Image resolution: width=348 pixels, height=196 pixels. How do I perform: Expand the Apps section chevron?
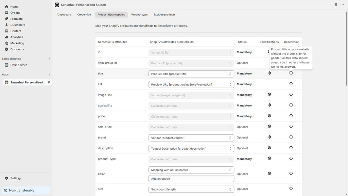tap(49, 75)
